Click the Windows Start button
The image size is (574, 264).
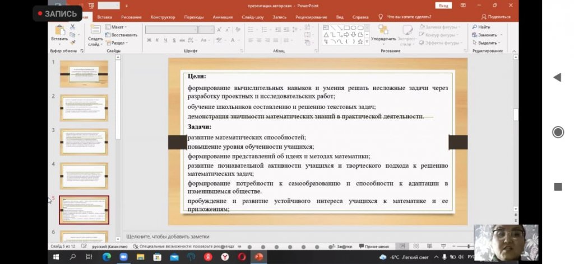pyautogui.click(x=57, y=257)
